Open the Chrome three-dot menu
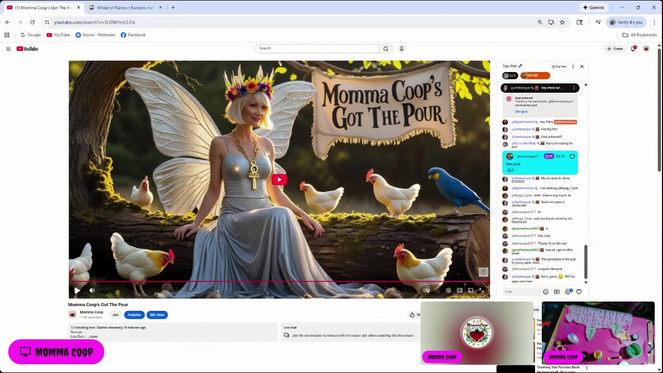 click(x=654, y=22)
